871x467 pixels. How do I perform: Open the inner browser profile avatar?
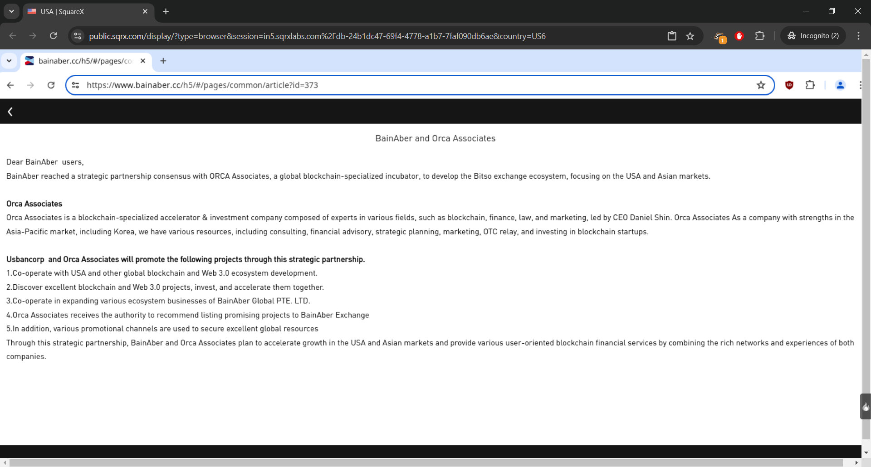tap(840, 85)
